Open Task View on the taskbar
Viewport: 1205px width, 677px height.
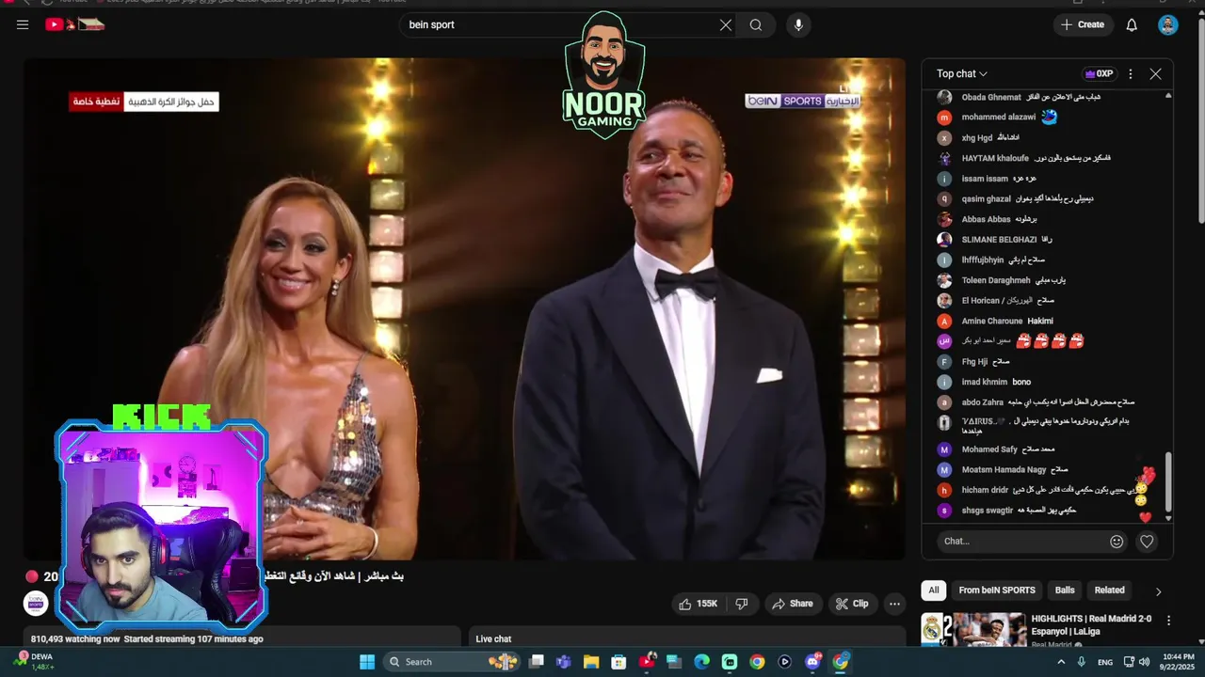[x=537, y=662]
